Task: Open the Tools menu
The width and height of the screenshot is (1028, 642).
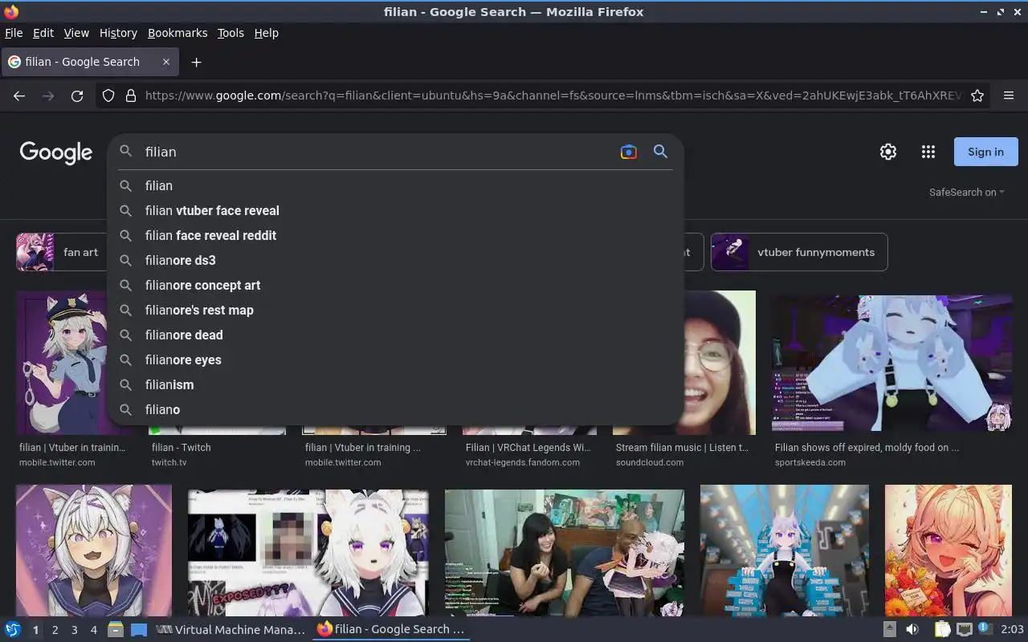Action: [x=230, y=33]
